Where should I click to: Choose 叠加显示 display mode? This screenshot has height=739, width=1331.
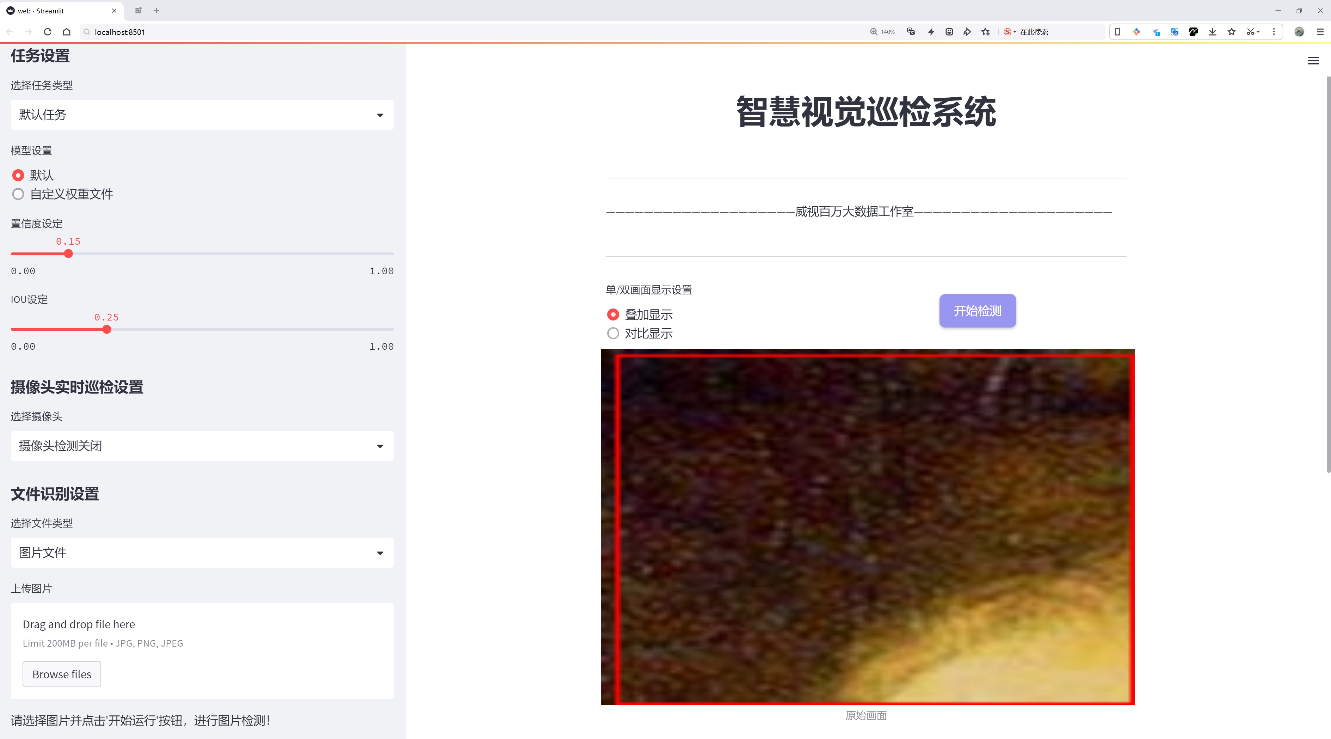pyautogui.click(x=613, y=314)
